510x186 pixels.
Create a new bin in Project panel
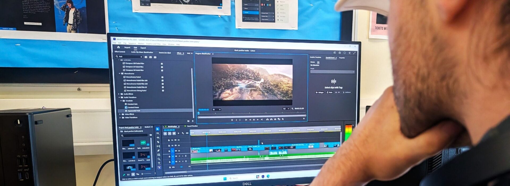(151, 135)
